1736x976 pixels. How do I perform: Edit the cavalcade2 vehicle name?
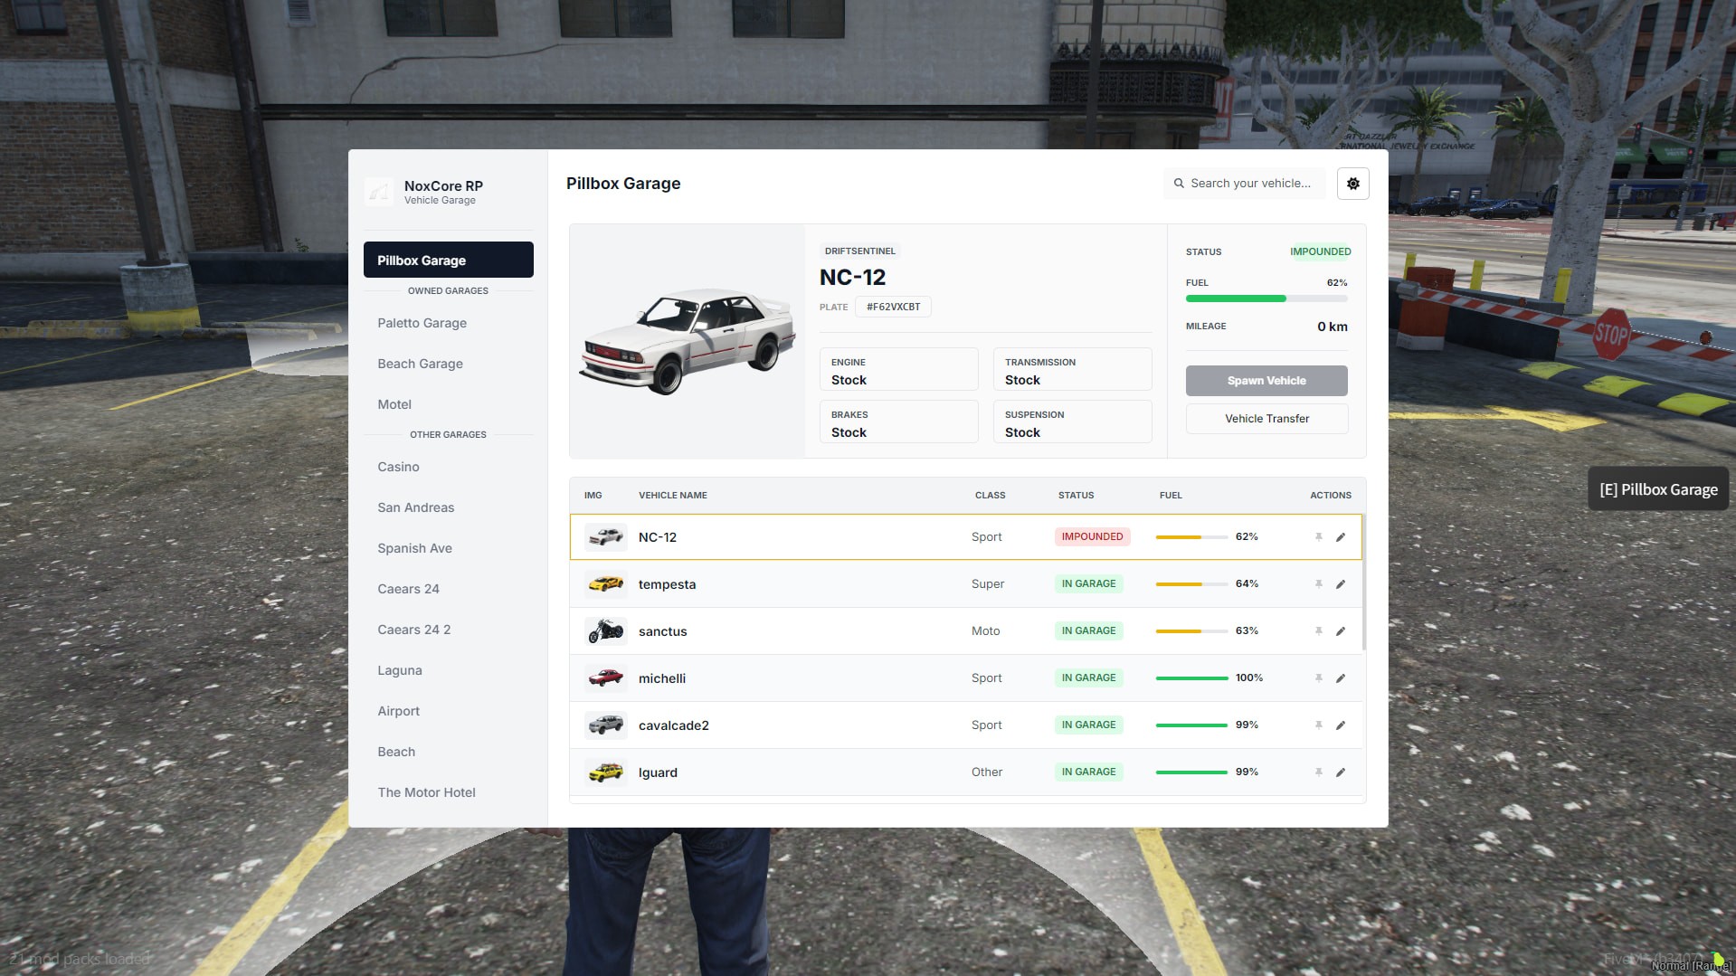(1341, 725)
